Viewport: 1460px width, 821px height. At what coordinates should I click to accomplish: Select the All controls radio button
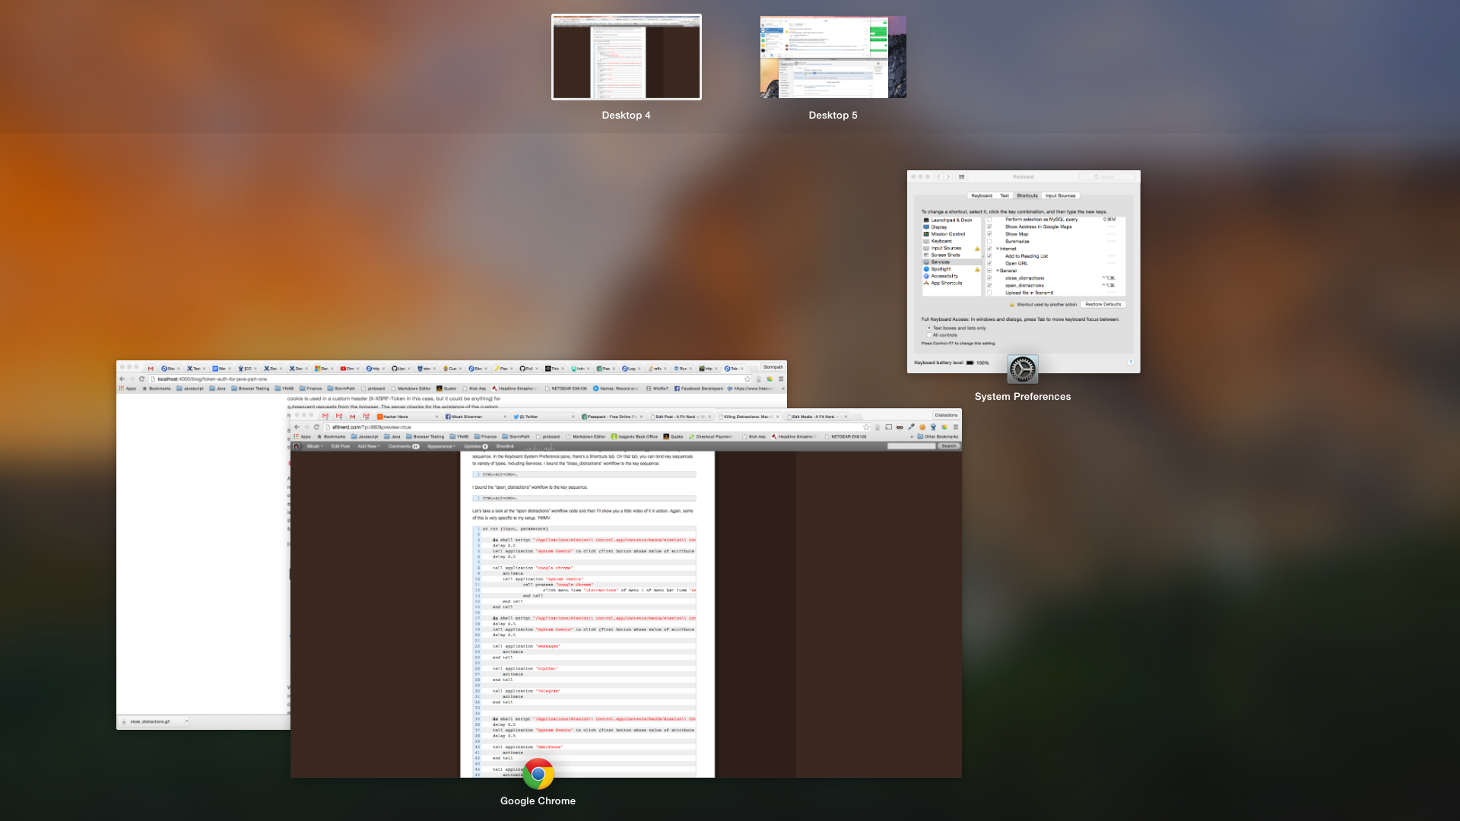click(929, 335)
